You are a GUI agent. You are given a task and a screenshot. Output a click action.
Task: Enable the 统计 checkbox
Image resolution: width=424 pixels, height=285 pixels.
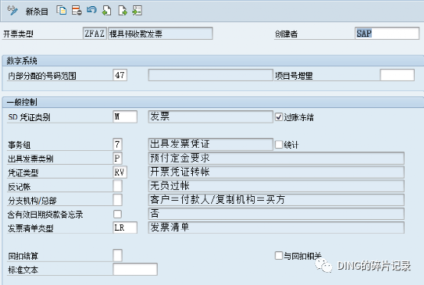[279, 144]
